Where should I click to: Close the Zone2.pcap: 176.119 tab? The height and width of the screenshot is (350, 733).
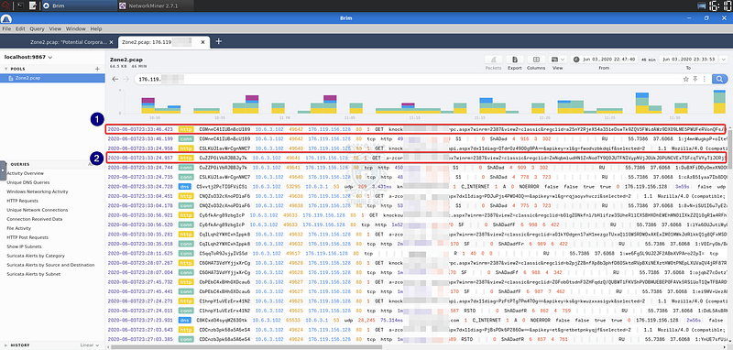[x=202, y=41]
